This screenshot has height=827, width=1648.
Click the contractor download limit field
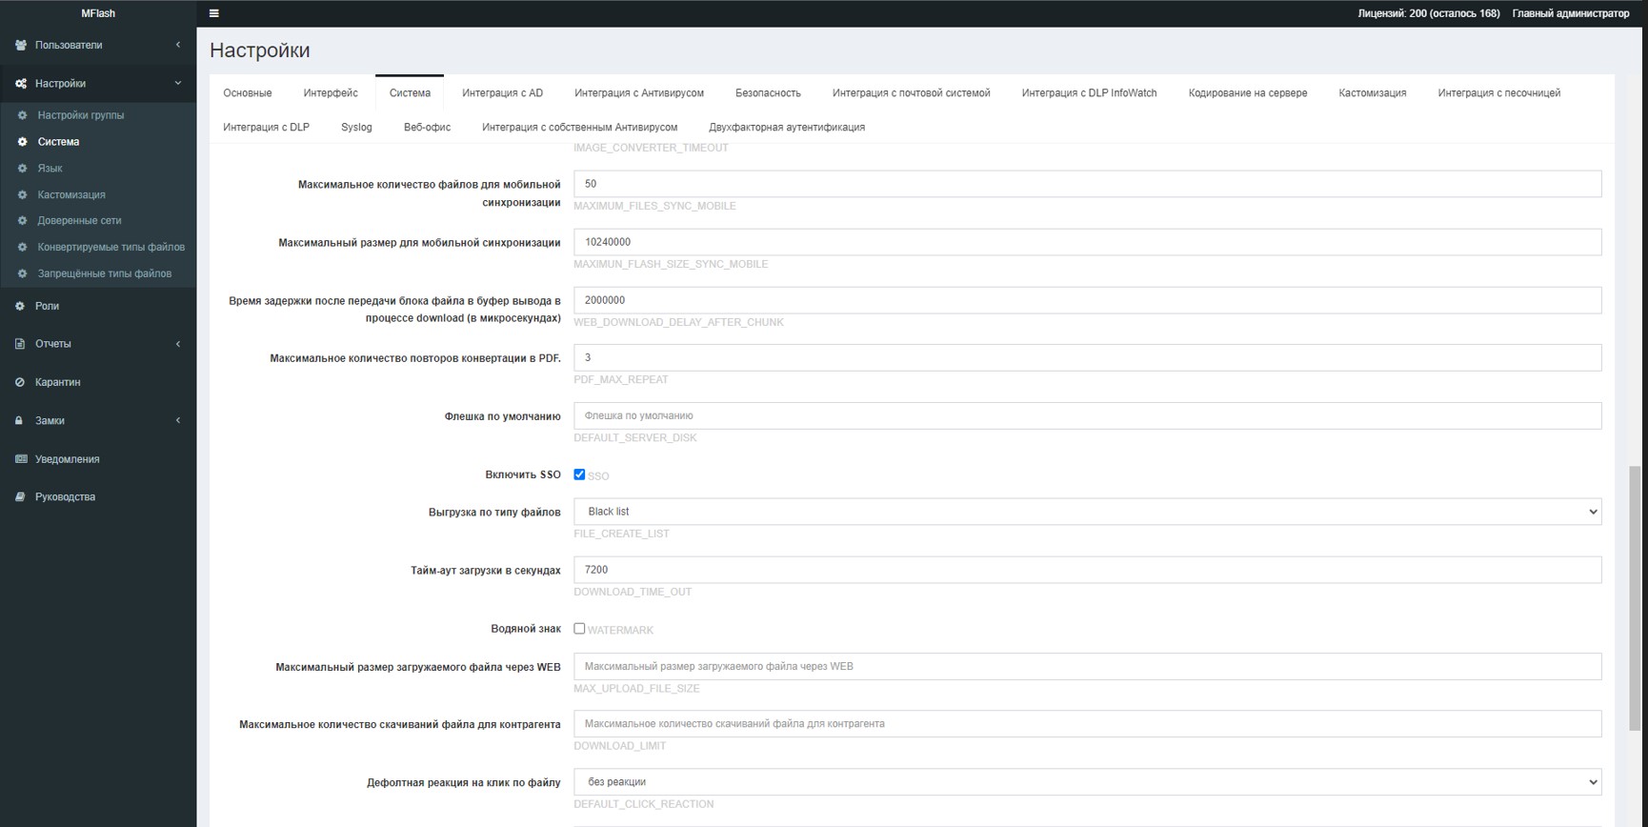(1087, 724)
